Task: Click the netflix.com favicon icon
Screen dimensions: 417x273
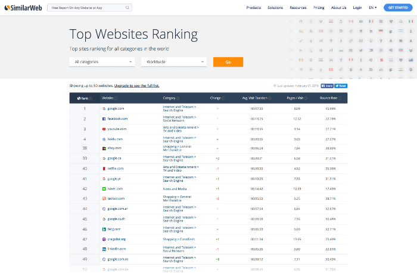Action: click(x=104, y=169)
